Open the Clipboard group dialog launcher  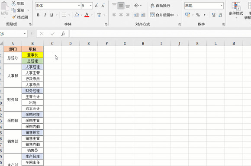coord(30,24)
